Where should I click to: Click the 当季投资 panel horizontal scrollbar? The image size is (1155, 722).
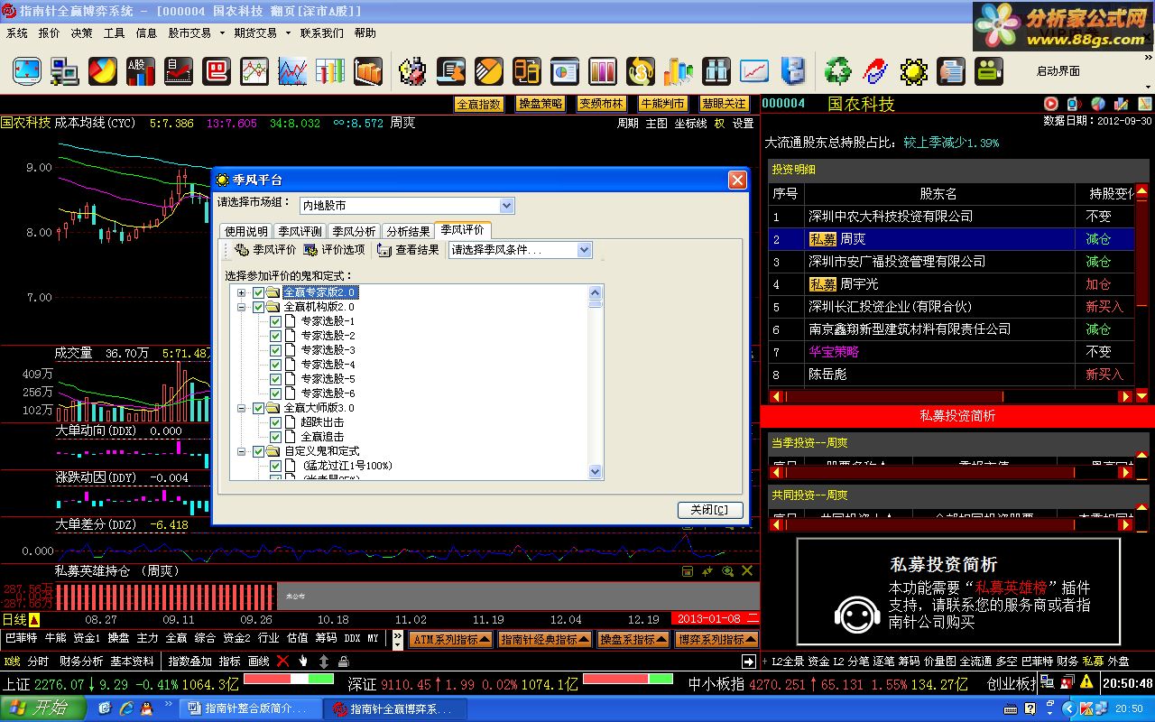[950, 472]
